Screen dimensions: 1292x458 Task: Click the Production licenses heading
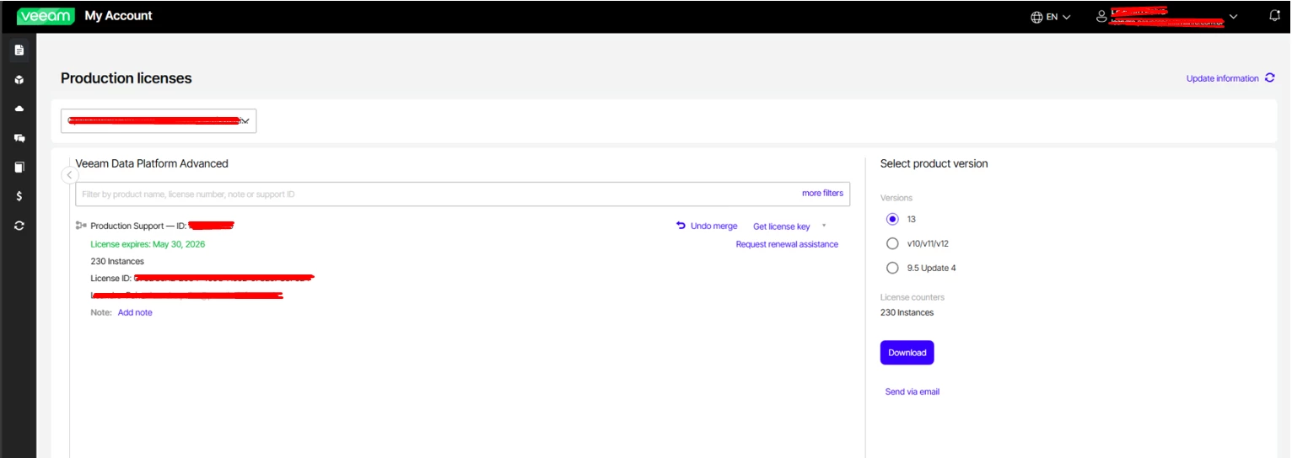(x=127, y=78)
